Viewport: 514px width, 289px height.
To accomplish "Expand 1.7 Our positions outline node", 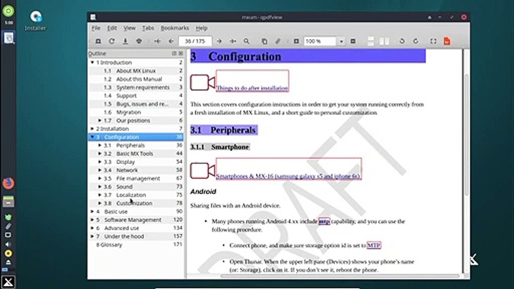I will point(100,120).
